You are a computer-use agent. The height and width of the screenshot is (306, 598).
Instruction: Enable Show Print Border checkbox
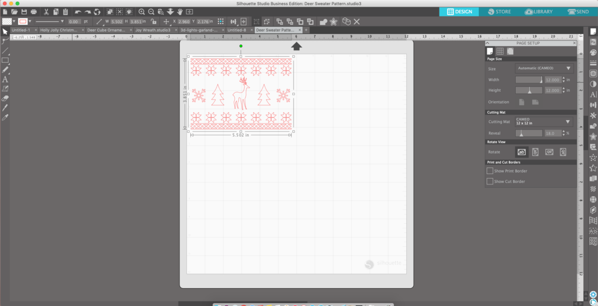coord(489,171)
